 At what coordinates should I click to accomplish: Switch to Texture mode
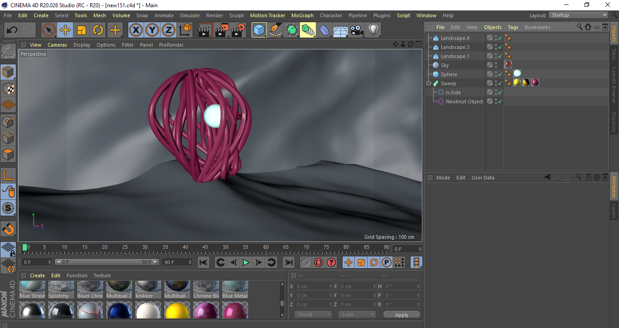coord(8,88)
